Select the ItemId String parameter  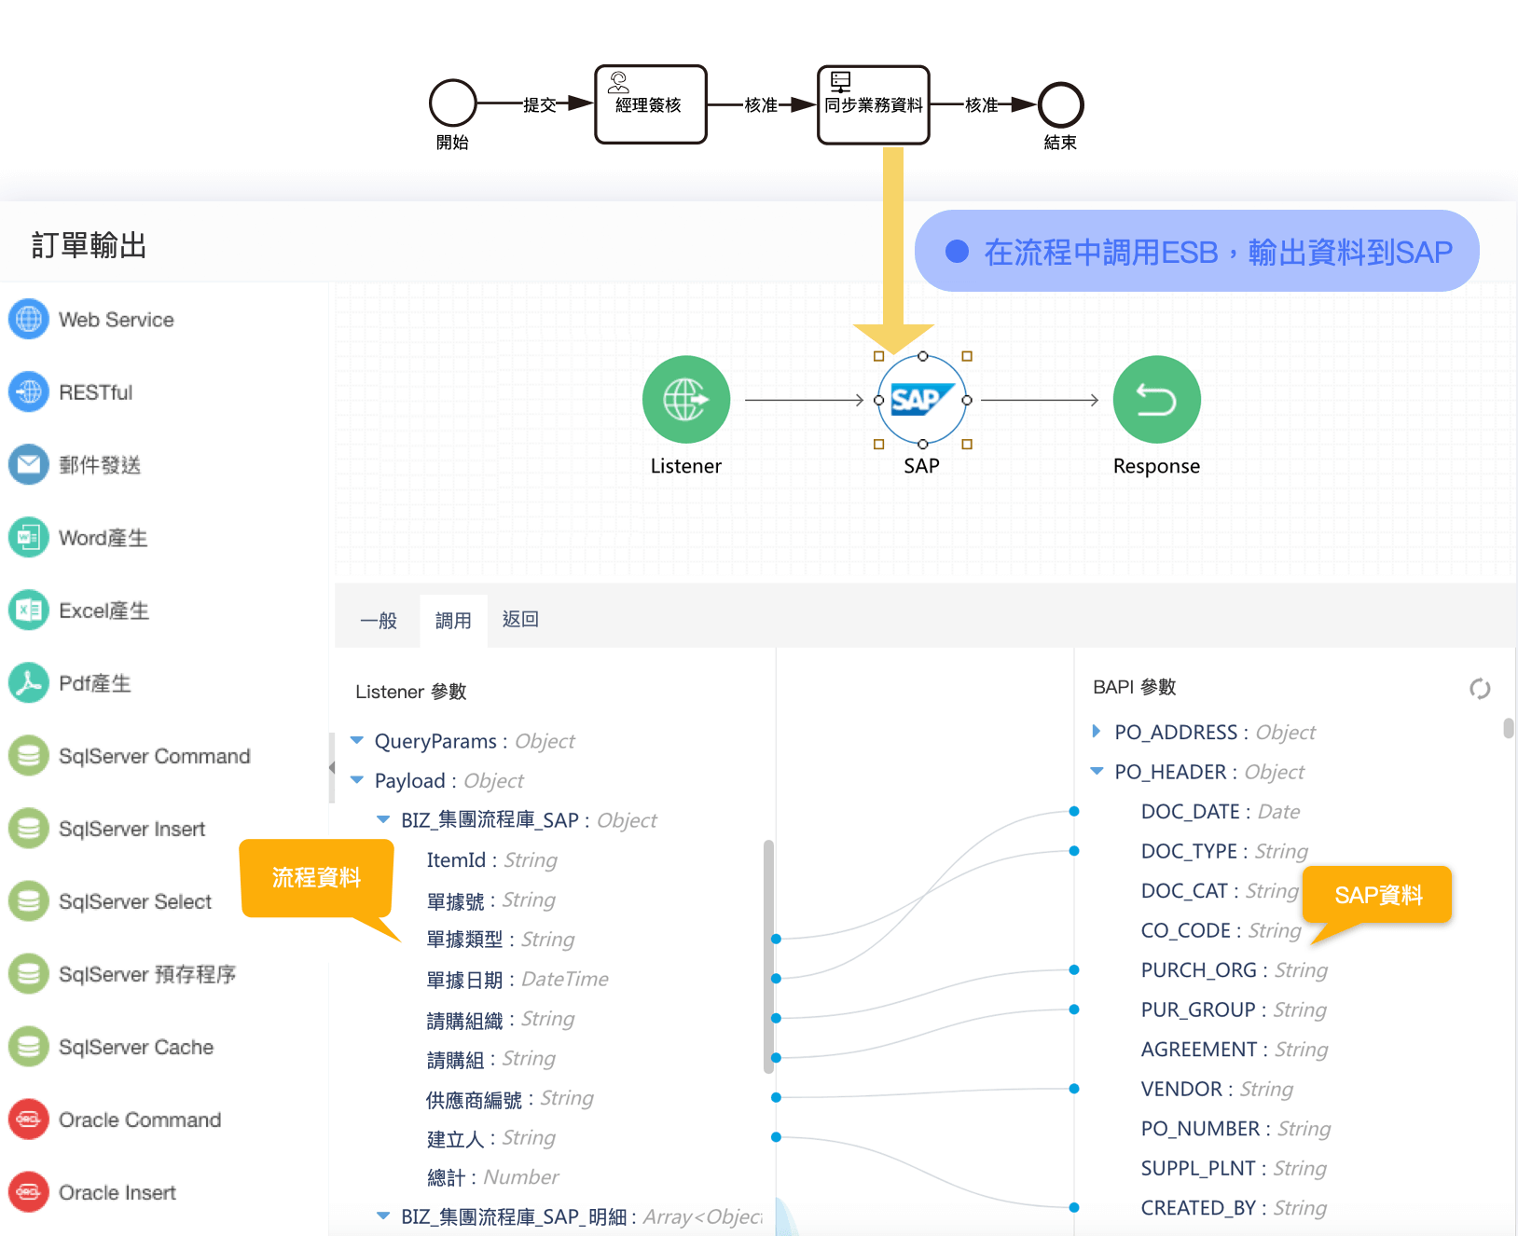492,860
